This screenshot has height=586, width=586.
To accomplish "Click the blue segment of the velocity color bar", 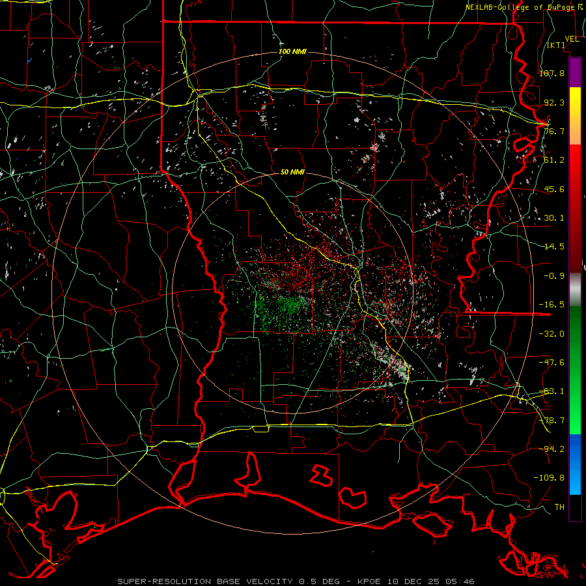I will tap(575, 464).
